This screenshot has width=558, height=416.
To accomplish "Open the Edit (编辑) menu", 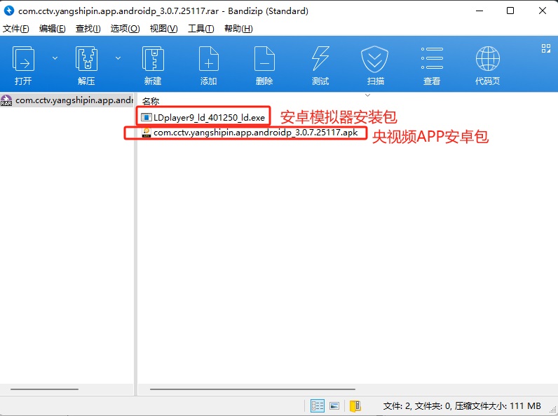I will [x=53, y=29].
